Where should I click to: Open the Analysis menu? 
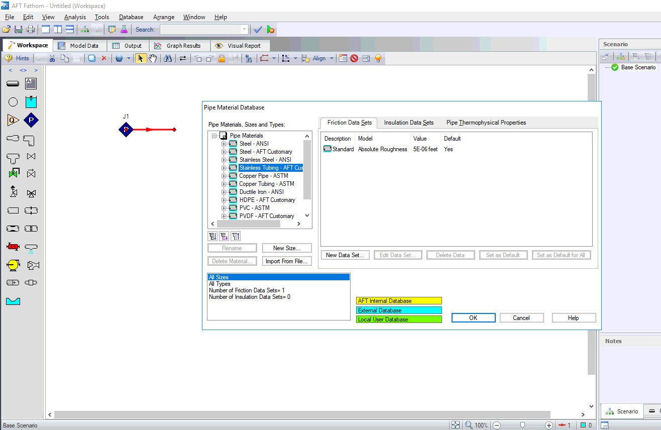tap(75, 17)
